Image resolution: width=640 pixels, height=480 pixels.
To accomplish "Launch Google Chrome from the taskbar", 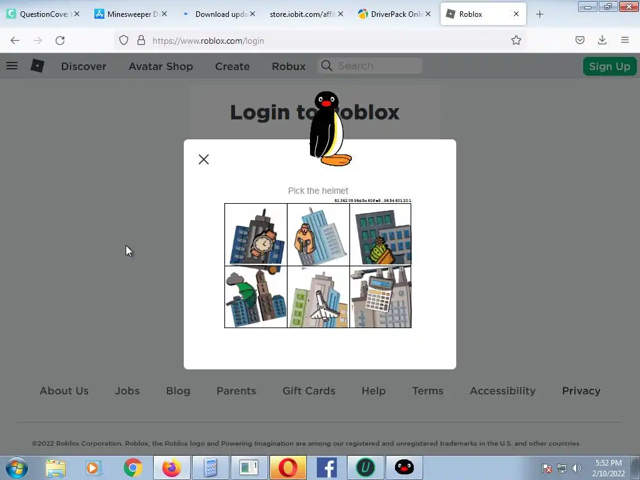I will point(132,467).
